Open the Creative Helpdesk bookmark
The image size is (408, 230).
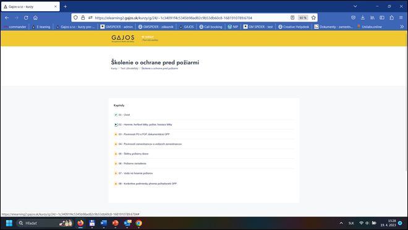click(x=294, y=27)
